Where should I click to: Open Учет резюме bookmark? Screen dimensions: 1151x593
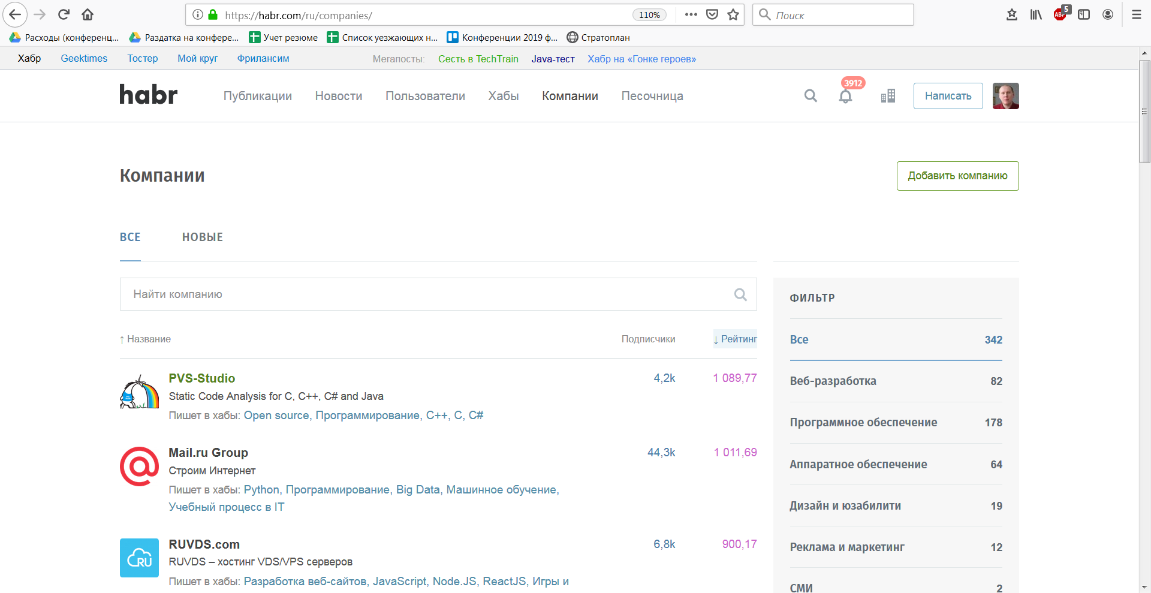284,37
